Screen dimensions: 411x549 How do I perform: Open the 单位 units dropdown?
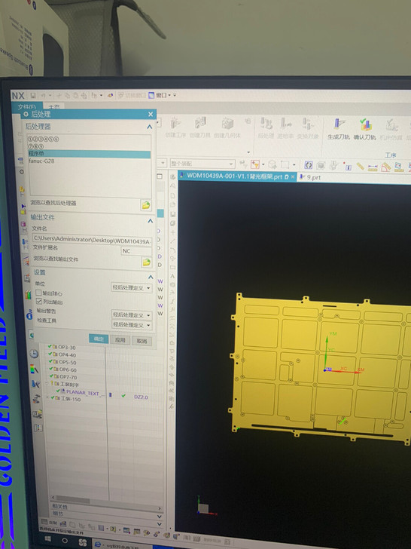tap(132, 288)
